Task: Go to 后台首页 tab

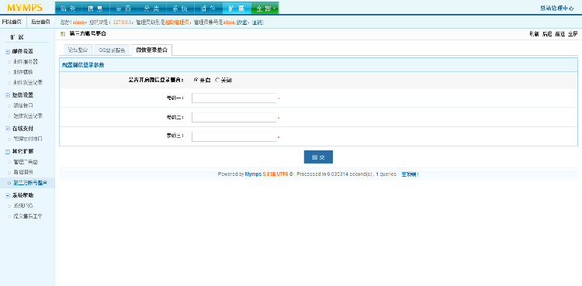Action: 40,22
